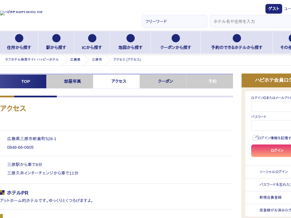291x218 pixels.
Task: Open the クーポンから探す navigation item
Action: [x=176, y=43]
